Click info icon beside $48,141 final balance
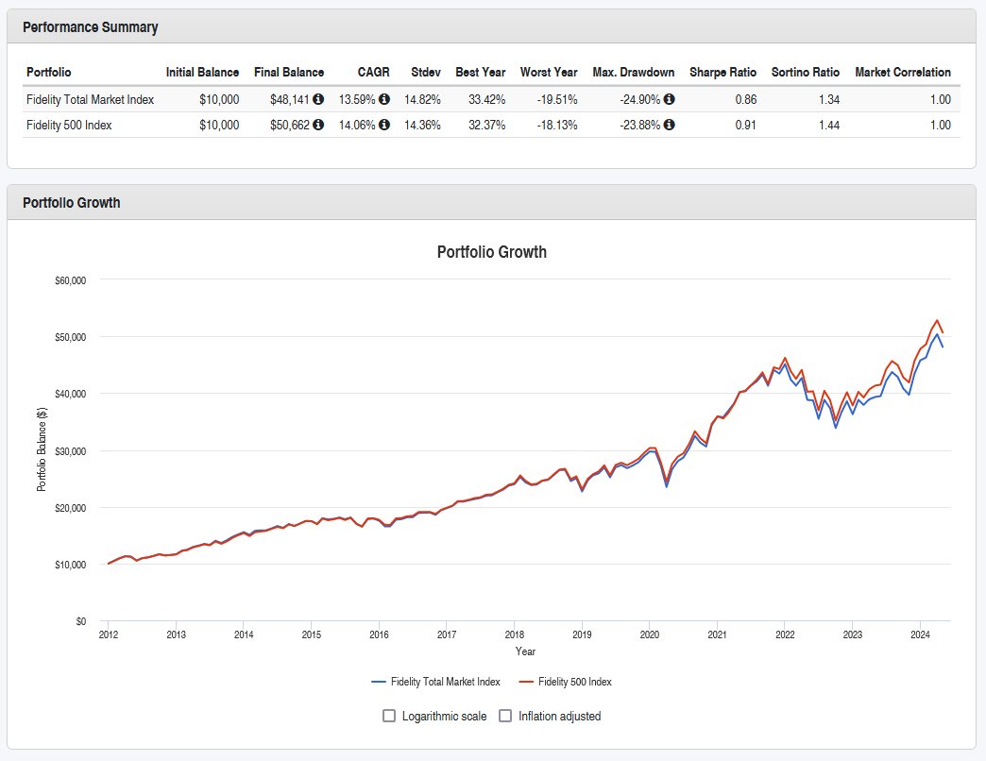 [318, 99]
